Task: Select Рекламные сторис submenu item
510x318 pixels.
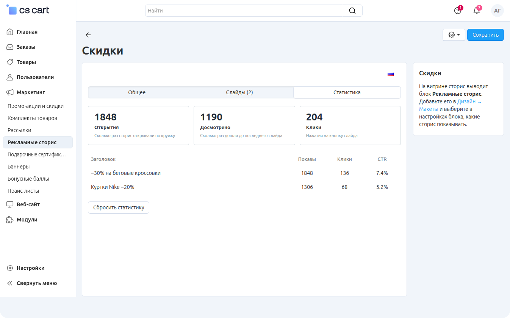Action: [x=38, y=142]
